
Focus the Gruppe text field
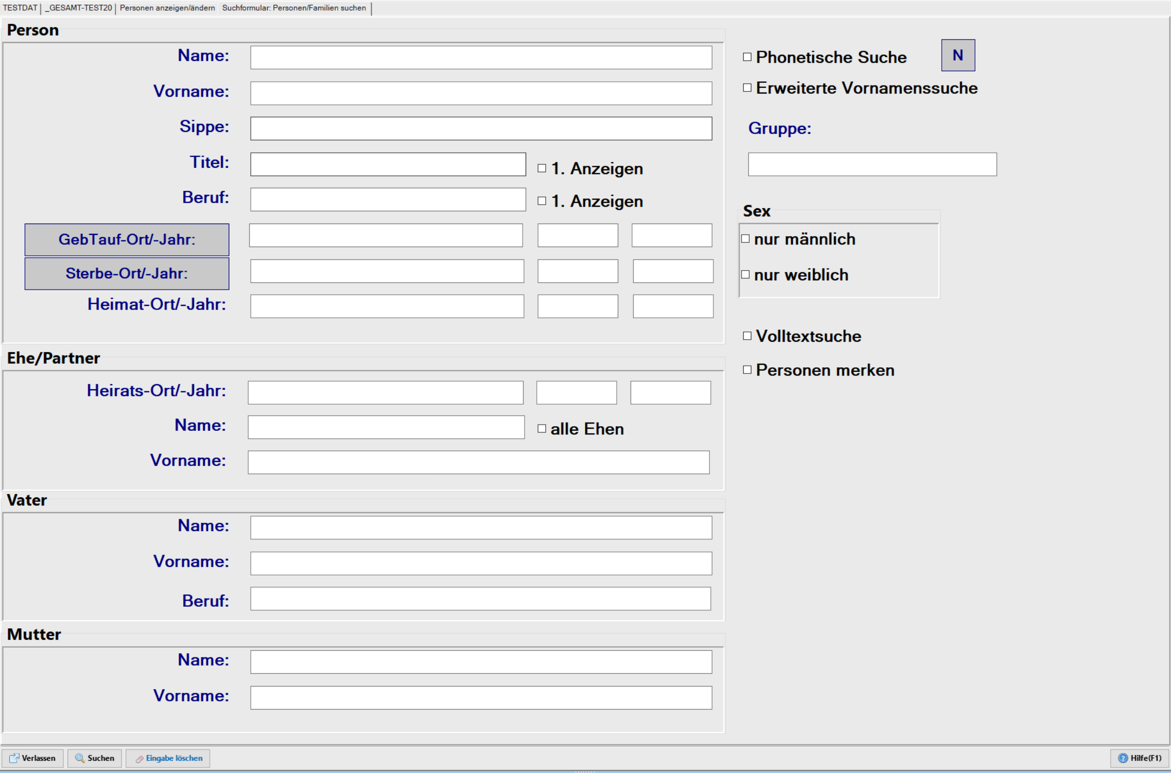[x=872, y=165]
